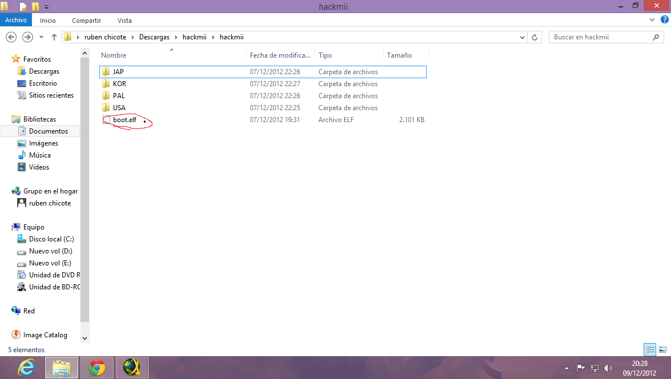Screen dimensions: 671x379
Task: Select the JAP folder
Action: coord(262,72)
